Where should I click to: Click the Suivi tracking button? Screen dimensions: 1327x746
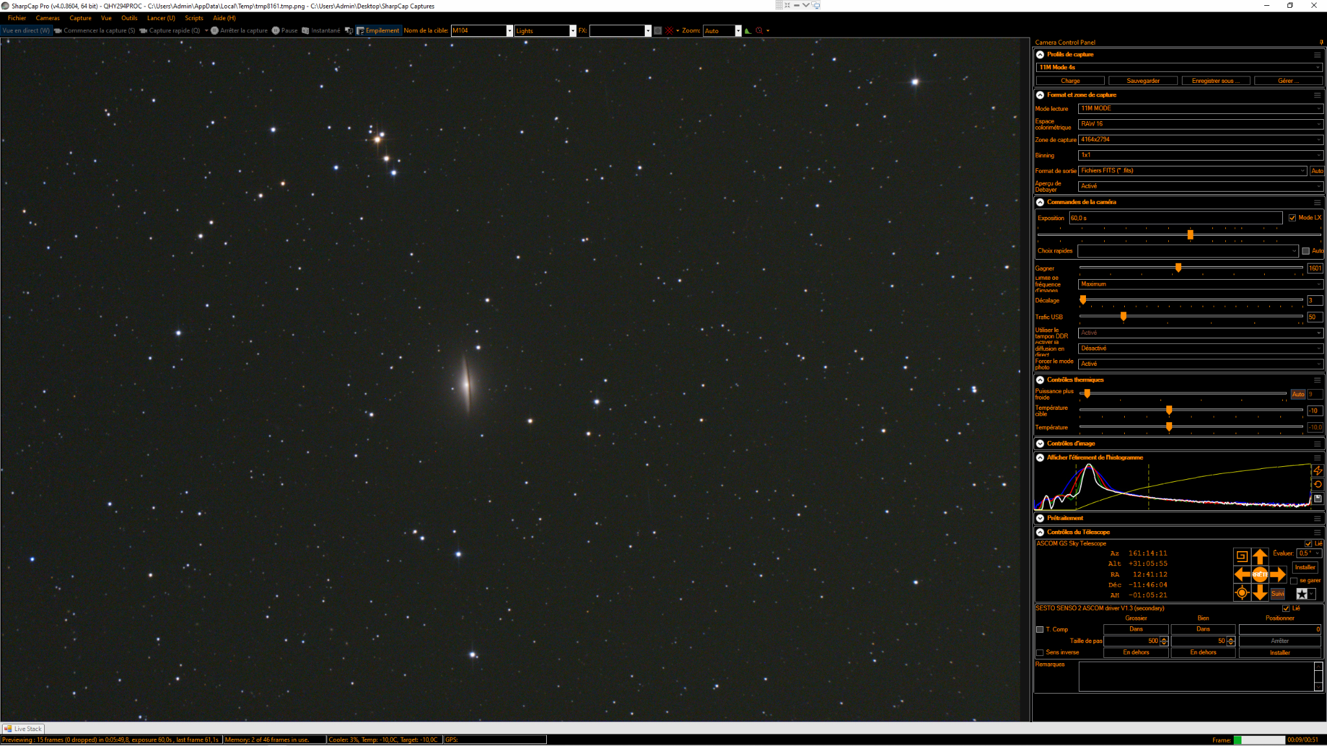1277,594
